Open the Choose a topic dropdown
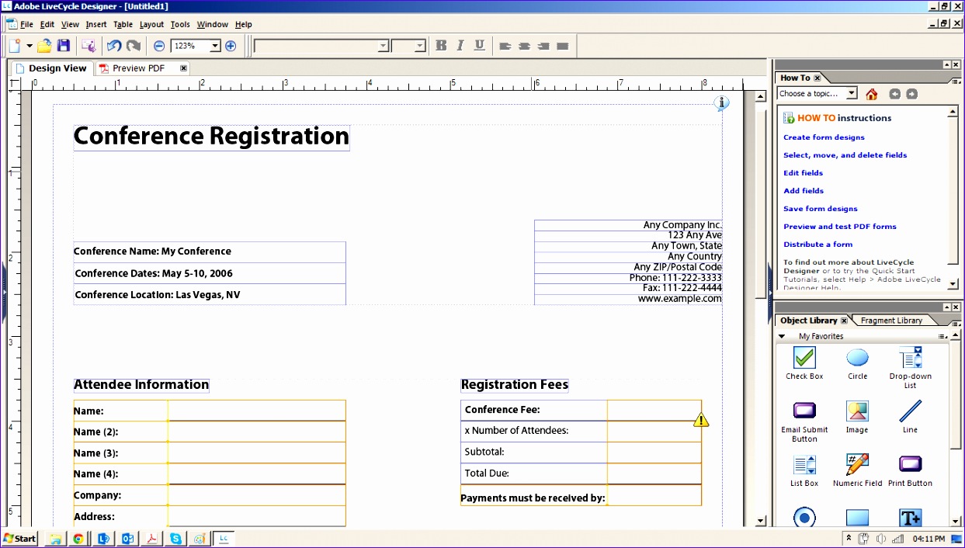 tap(853, 92)
